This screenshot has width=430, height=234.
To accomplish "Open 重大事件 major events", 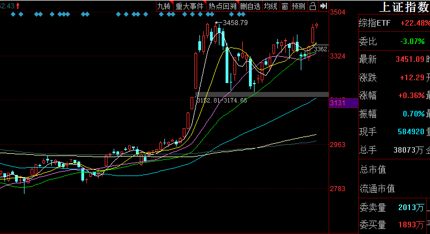I will (190, 6).
